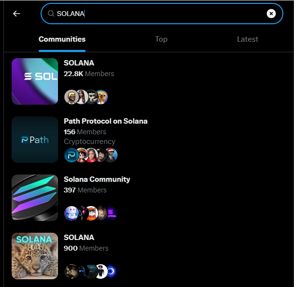The height and width of the screenshot is (287, 294).
Task: Clear the SOLANA search text
Action: click(x=271, y=14)
